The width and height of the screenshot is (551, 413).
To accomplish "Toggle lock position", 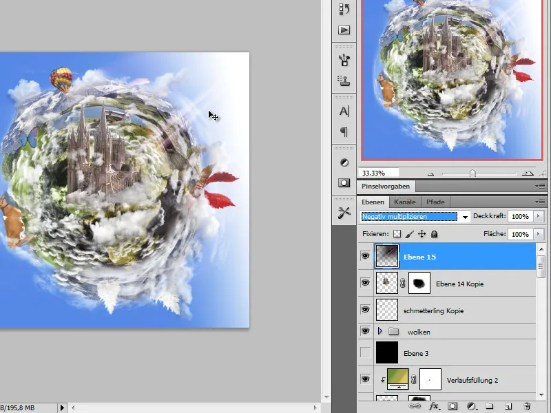I will pyautogui.click(x=422, y=234).
